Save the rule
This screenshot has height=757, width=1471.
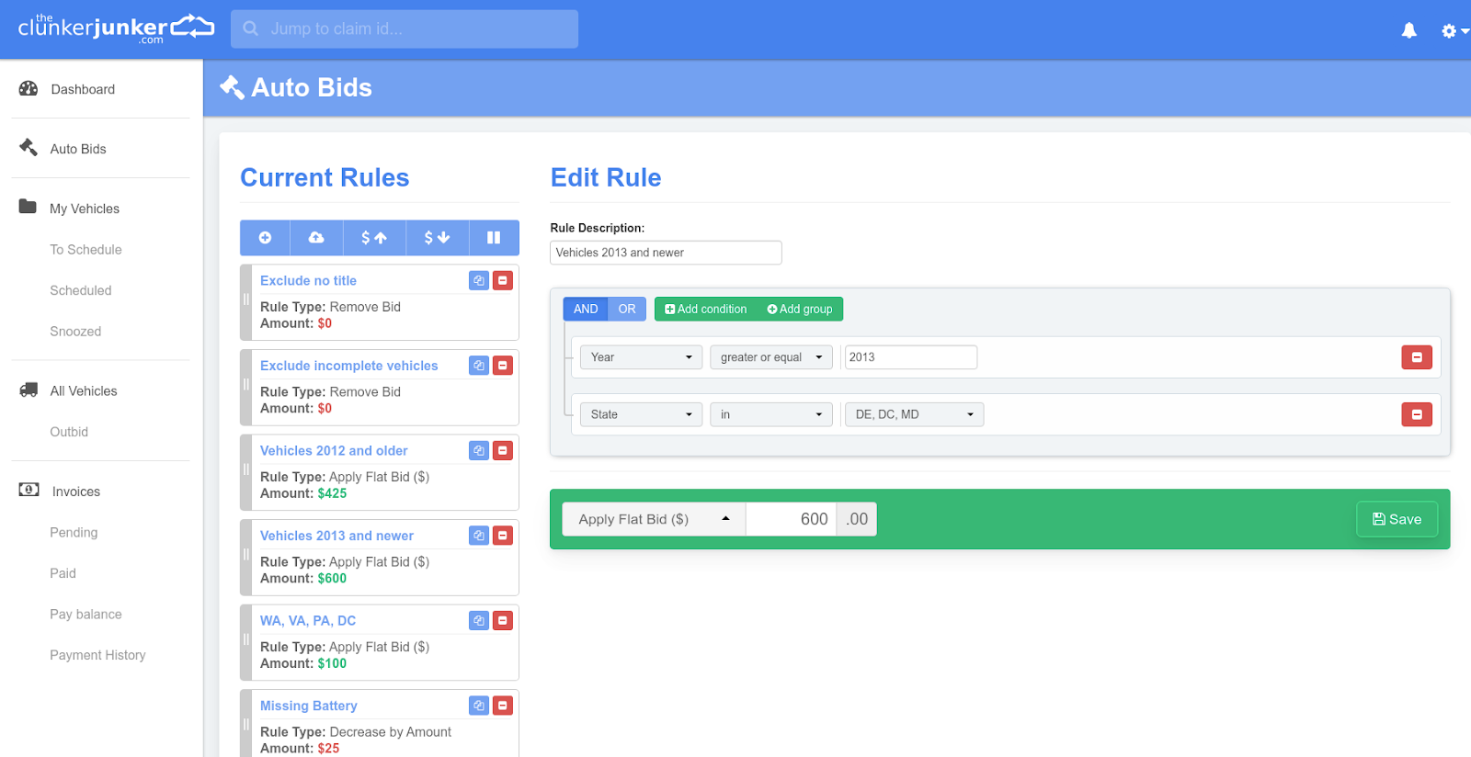(1397, 519)
